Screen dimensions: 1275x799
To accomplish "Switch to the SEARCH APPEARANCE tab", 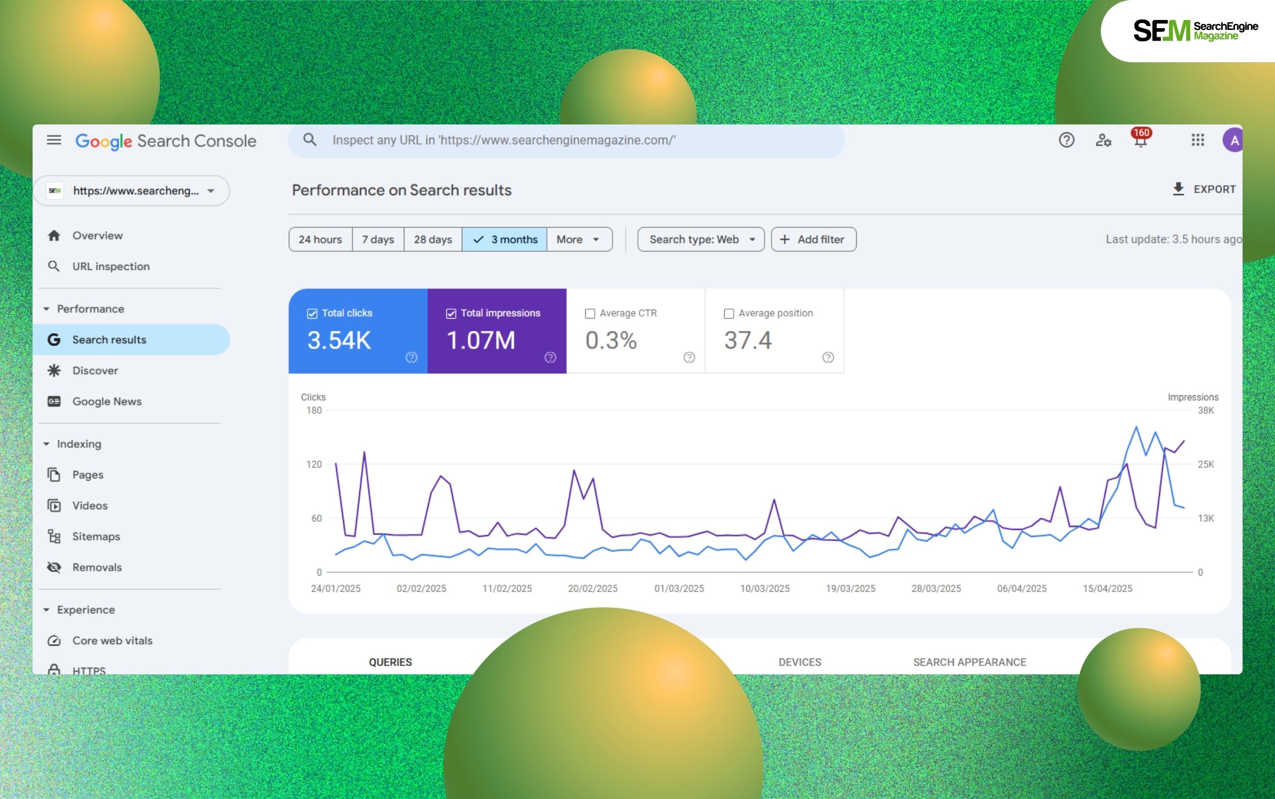I will click(970, 662).
